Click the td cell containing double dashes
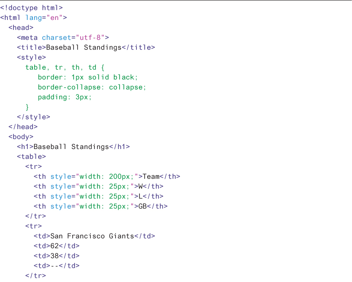The height and width of the screenshot is (282, 352). [56, 266]
